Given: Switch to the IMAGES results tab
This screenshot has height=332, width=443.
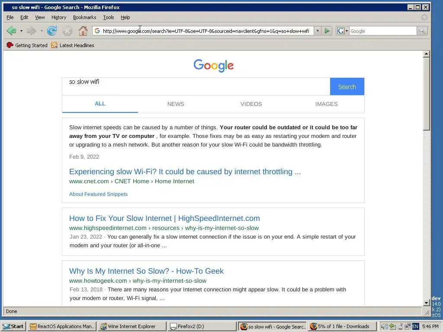Looking at the screenshot, I should point(326,104).
